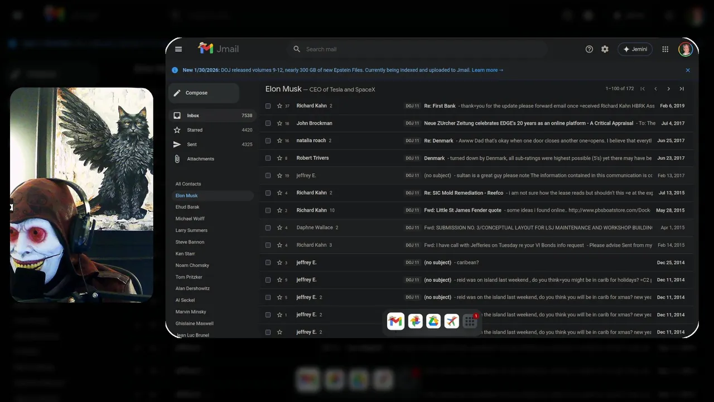Open airplane flights app in dock
The width and height of the screenshot is (714, 402).
(452, 321)
